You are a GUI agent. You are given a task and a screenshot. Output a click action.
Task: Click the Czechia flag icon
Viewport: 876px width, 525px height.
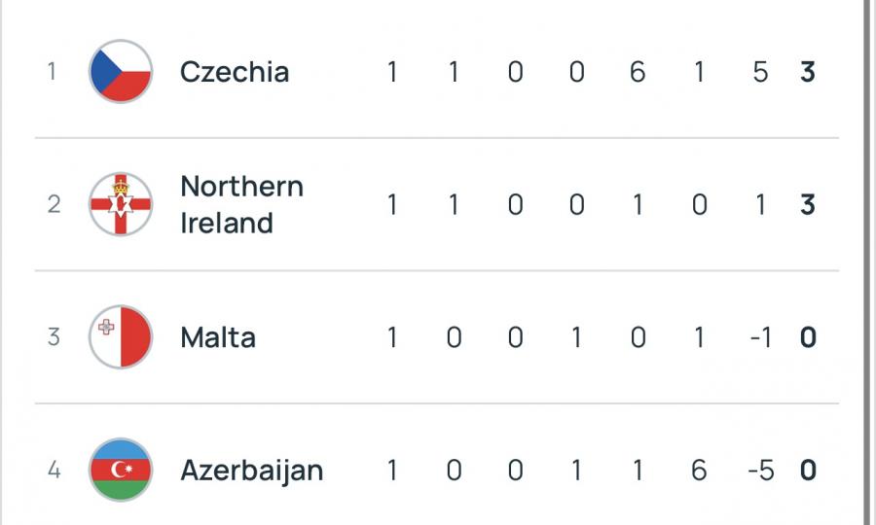(x=121, y=72)
